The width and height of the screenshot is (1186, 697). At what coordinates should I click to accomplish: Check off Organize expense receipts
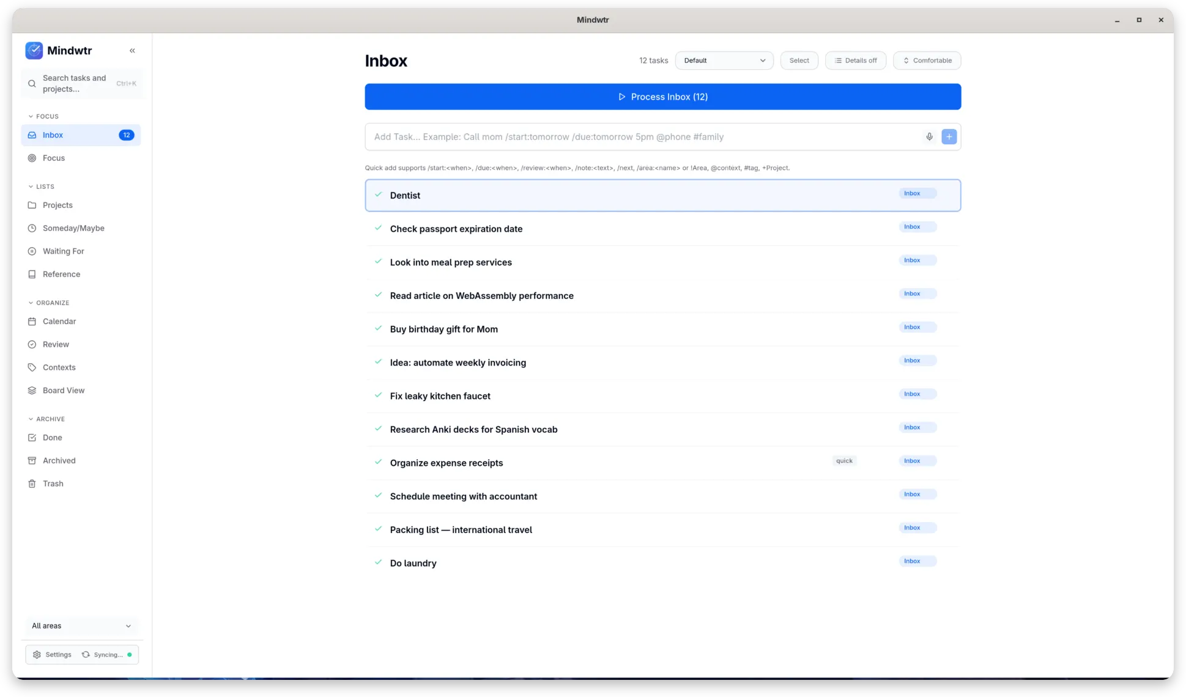(378, 462)
